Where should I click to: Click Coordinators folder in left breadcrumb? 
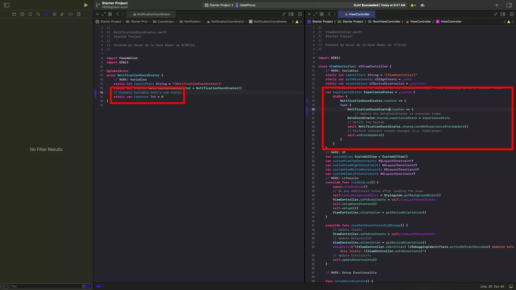[x=164, y=21]
